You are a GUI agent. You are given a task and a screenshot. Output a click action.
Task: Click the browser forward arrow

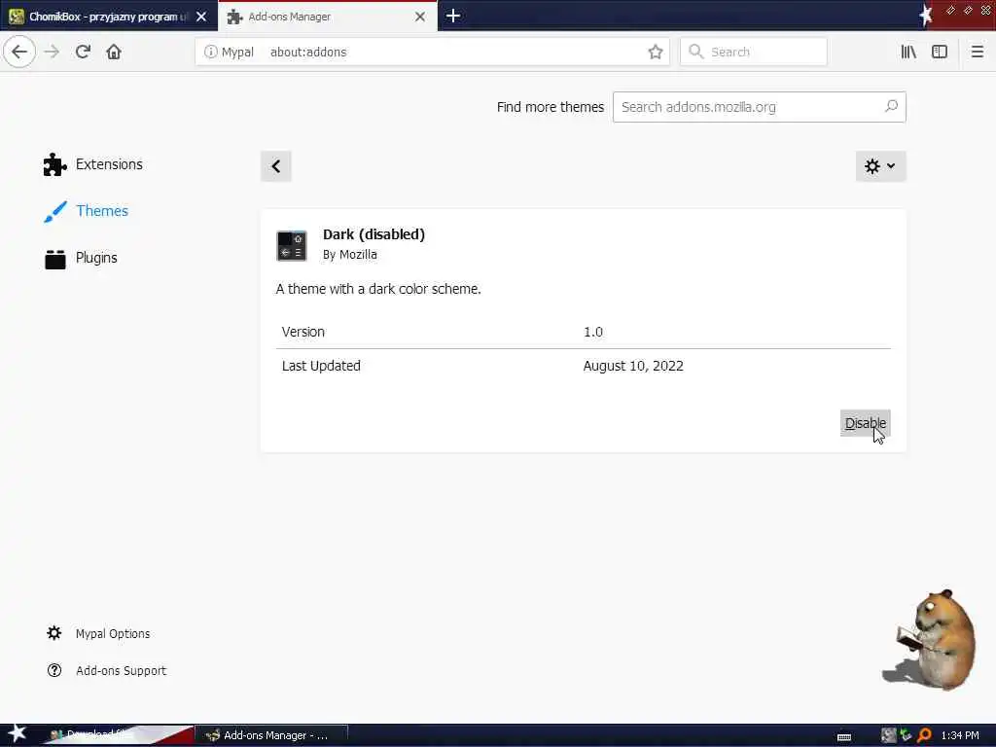click(53, 53)
